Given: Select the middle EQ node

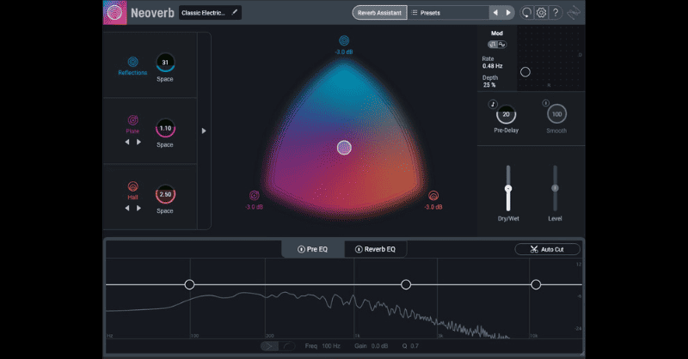Looking at the screenshot, I should tap(406, 284).
